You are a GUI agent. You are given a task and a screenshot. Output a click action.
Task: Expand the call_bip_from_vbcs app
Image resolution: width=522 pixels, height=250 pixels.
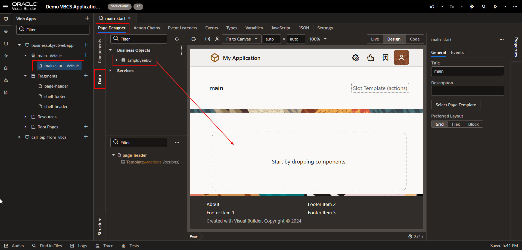19,137
